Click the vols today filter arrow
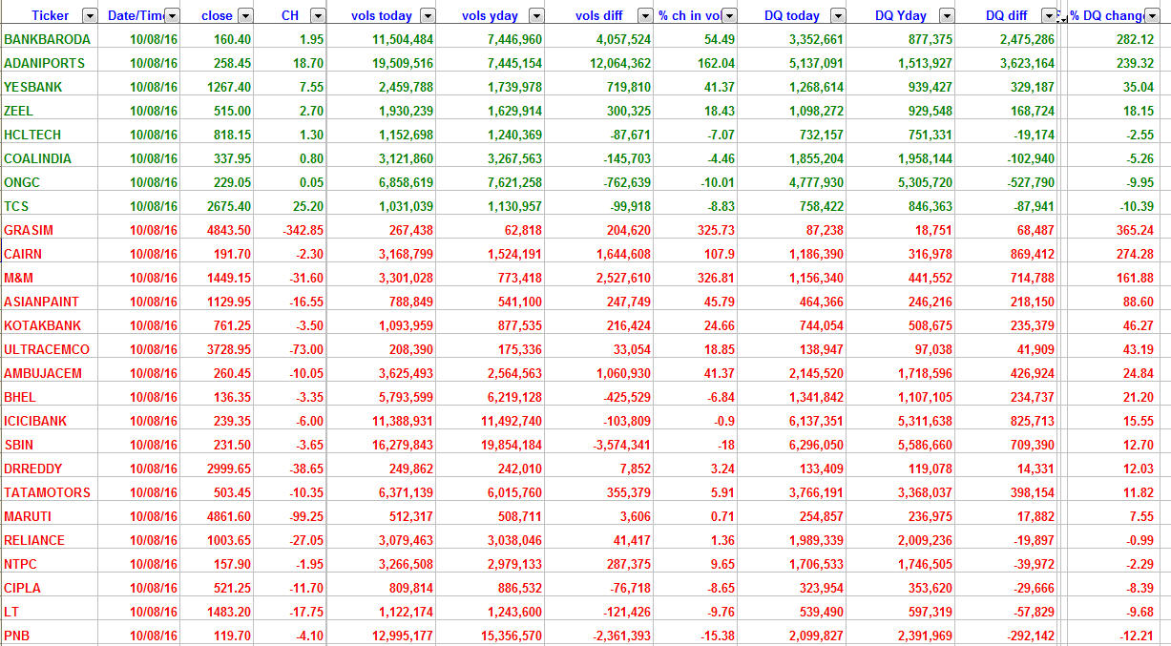Screen dimensions: 1171x646 [428, 15]
